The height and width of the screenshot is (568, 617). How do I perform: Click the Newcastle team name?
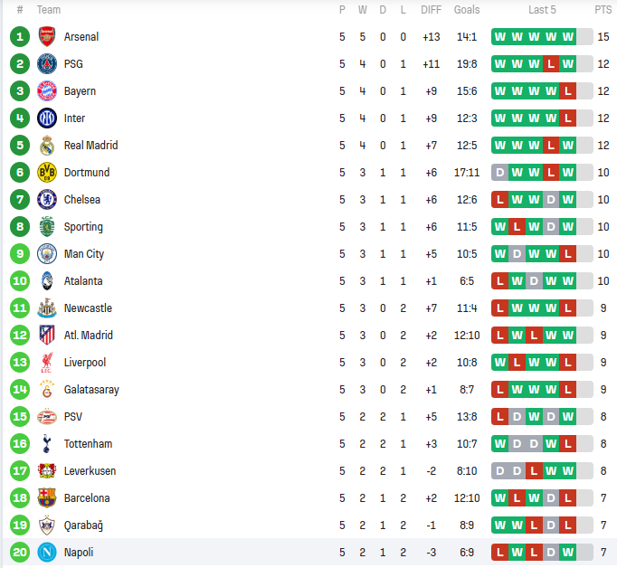click(88, 308)
